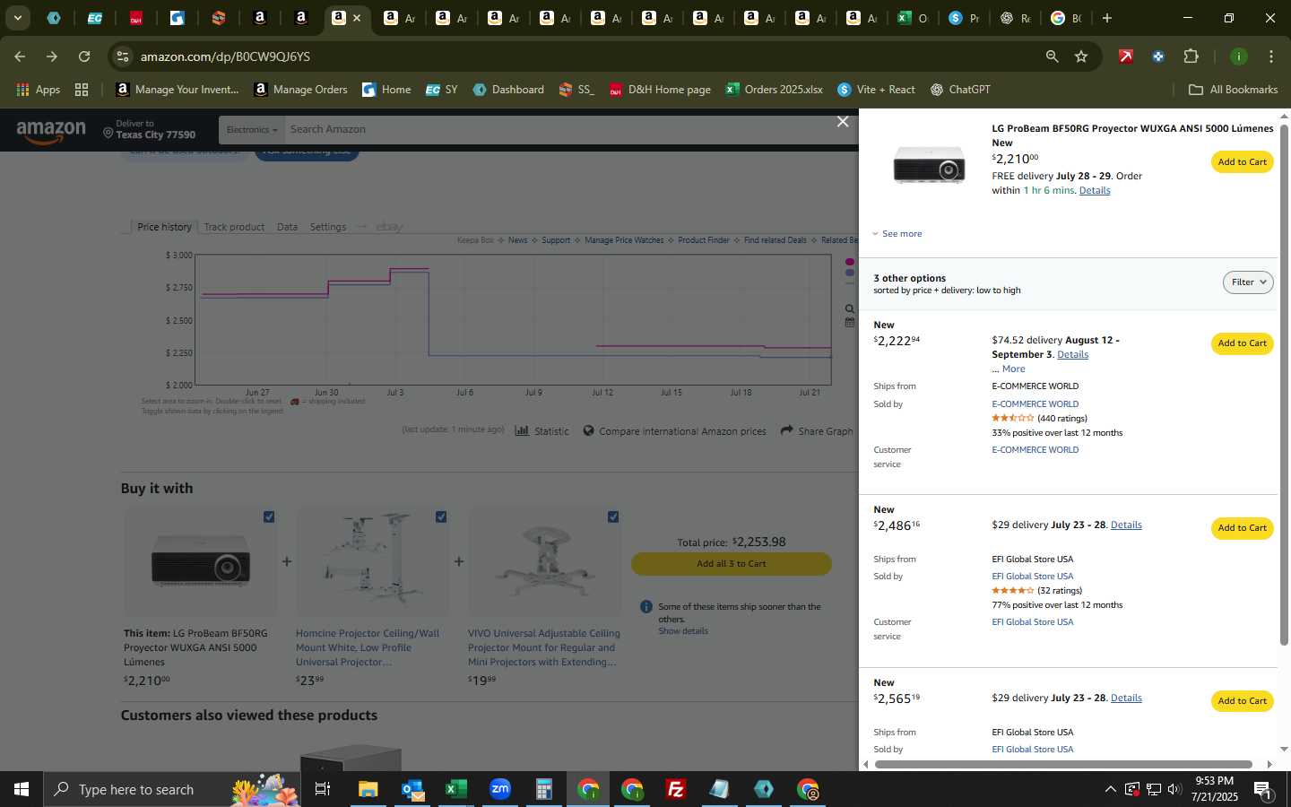Uncheck the Homcine mount bundle checkbox

[x=441, y=516]
